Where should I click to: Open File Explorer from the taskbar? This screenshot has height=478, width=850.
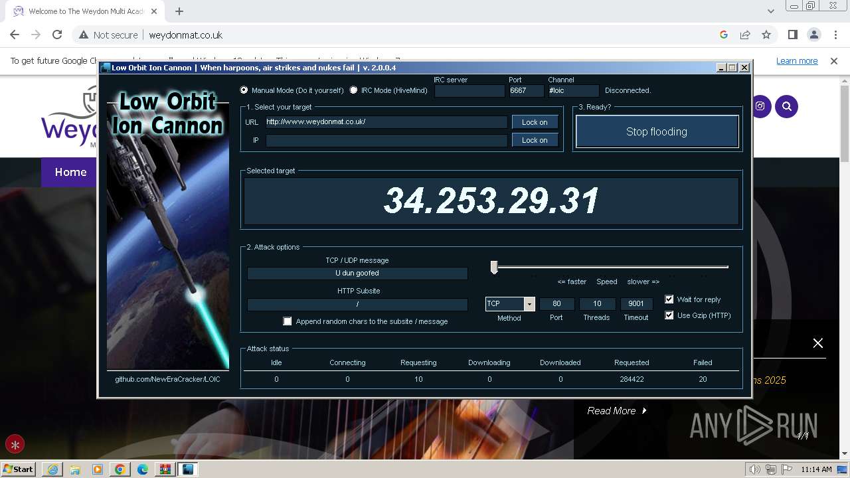[x=74, y=469]
